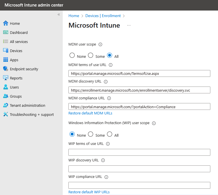Viewport: 218px width, 195px height.
Task: Set MDM user scope to None
Action: pos(72,55)
